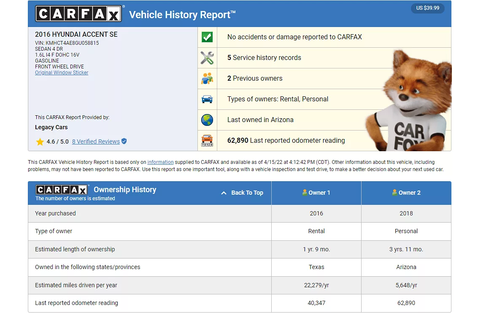Open the Original Window Sticker link
Image resolution: width=486 pixels, height=313 pixels.
[x=62, y=73]
